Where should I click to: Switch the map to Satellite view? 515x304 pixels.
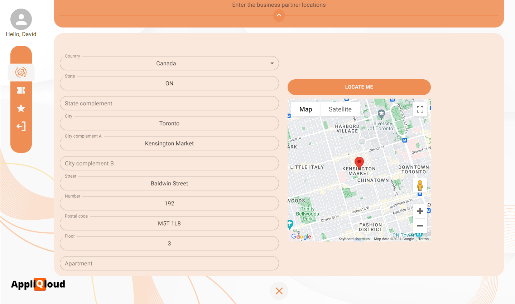click(x=340, y=109)
